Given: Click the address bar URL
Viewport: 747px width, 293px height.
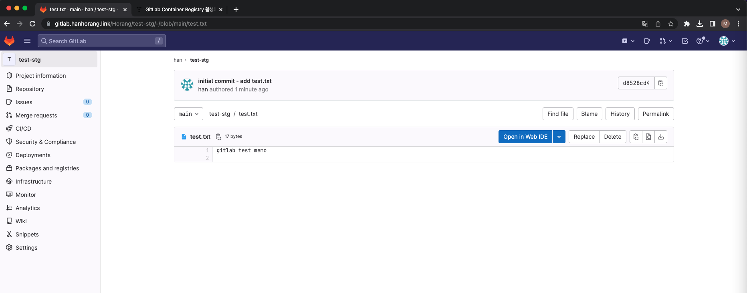Looking at the screenshot, I should point(131,24).
